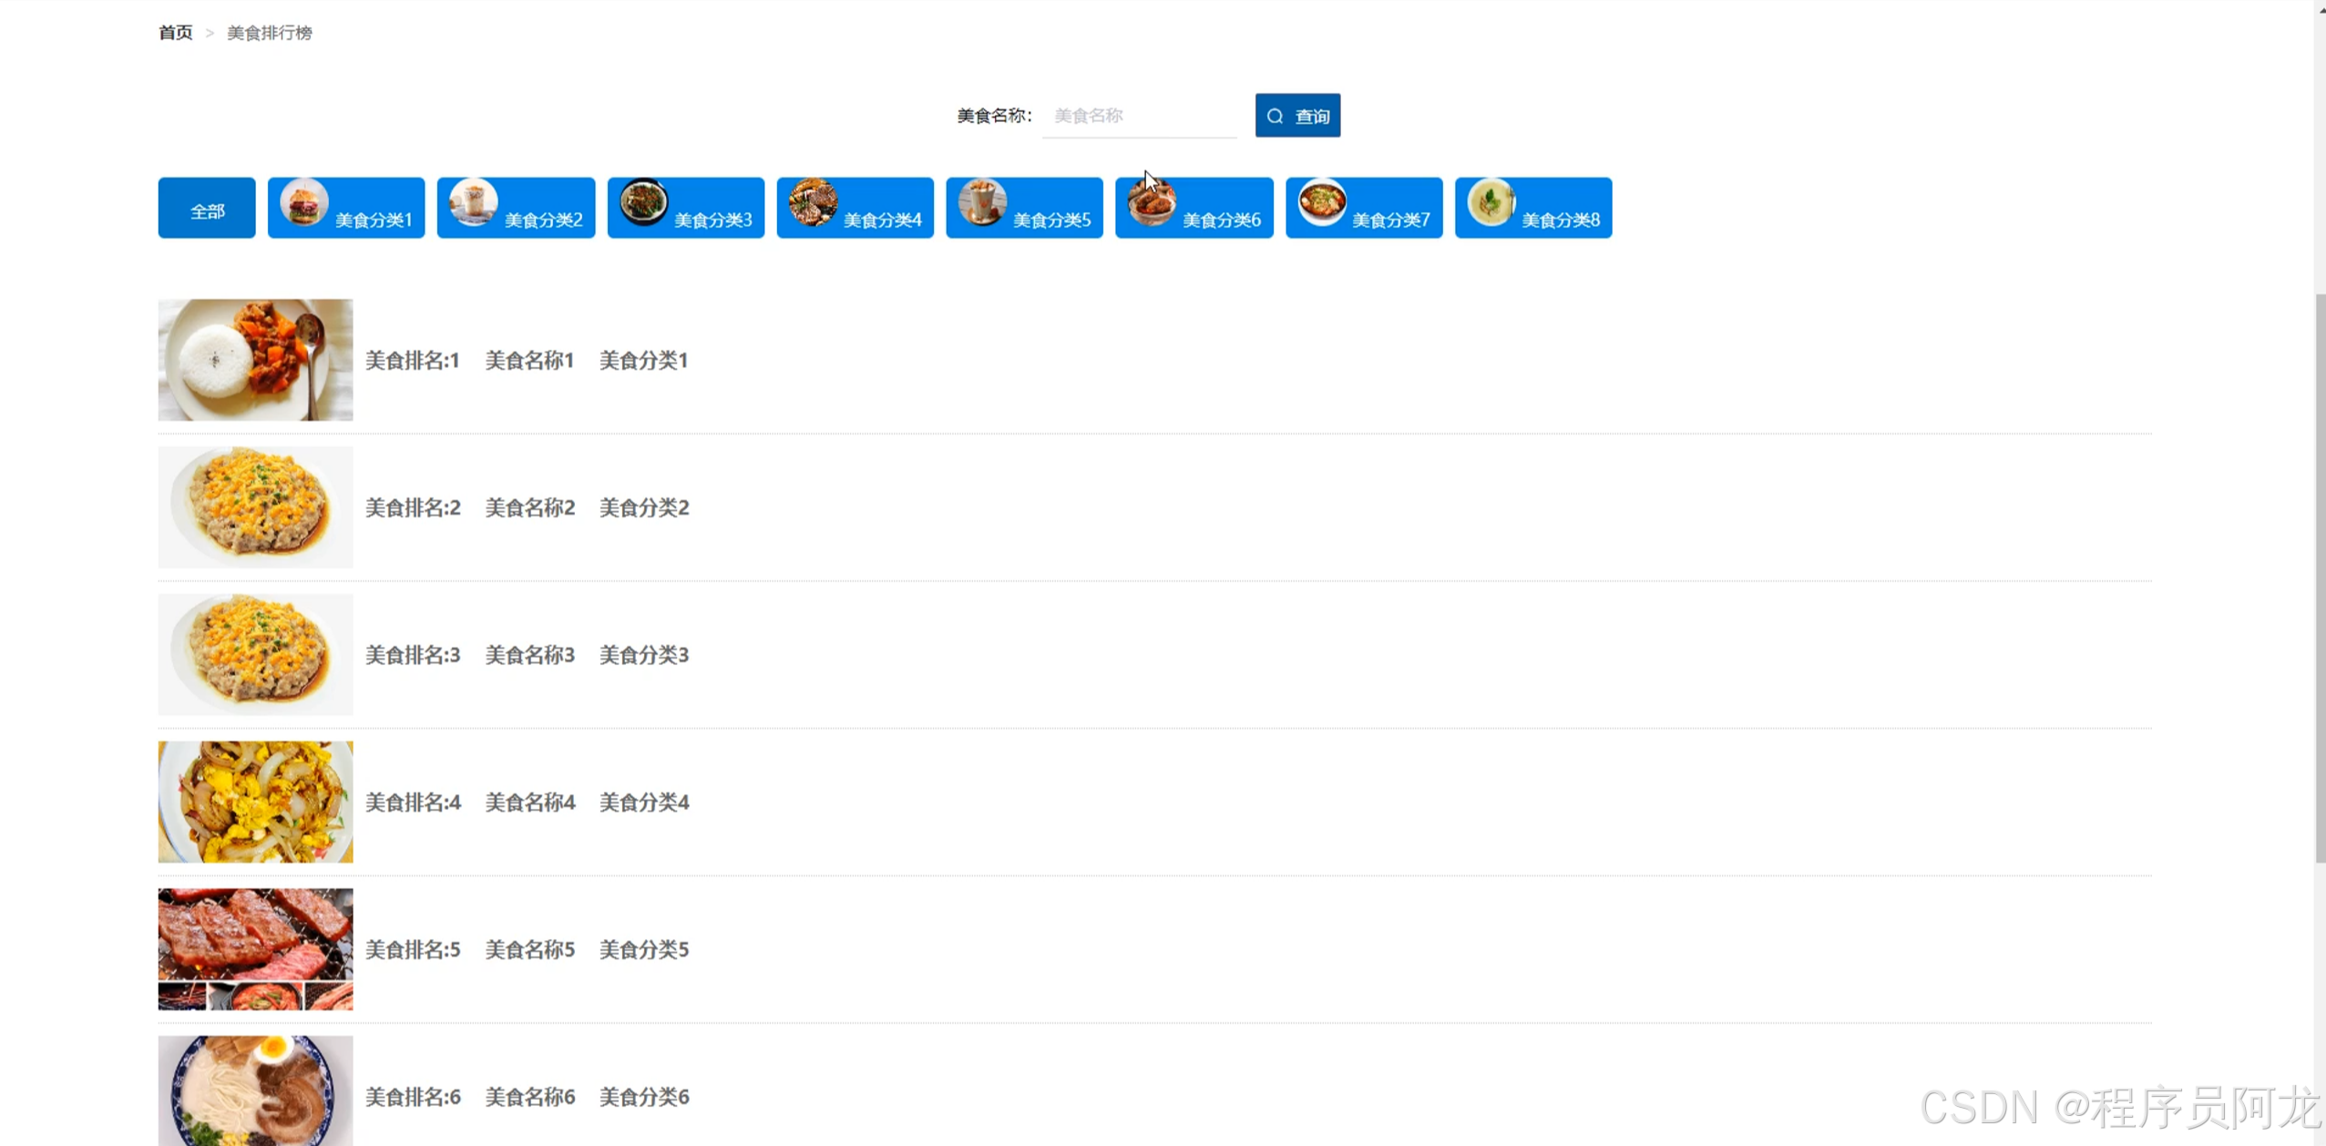Click the dark dish icon on 美食分类3
The image size is (2326, 1146).
[643, 202]
